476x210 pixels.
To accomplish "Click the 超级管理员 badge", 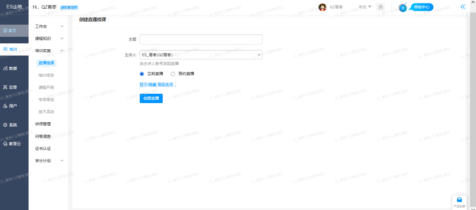I will [x=69, y=7].
